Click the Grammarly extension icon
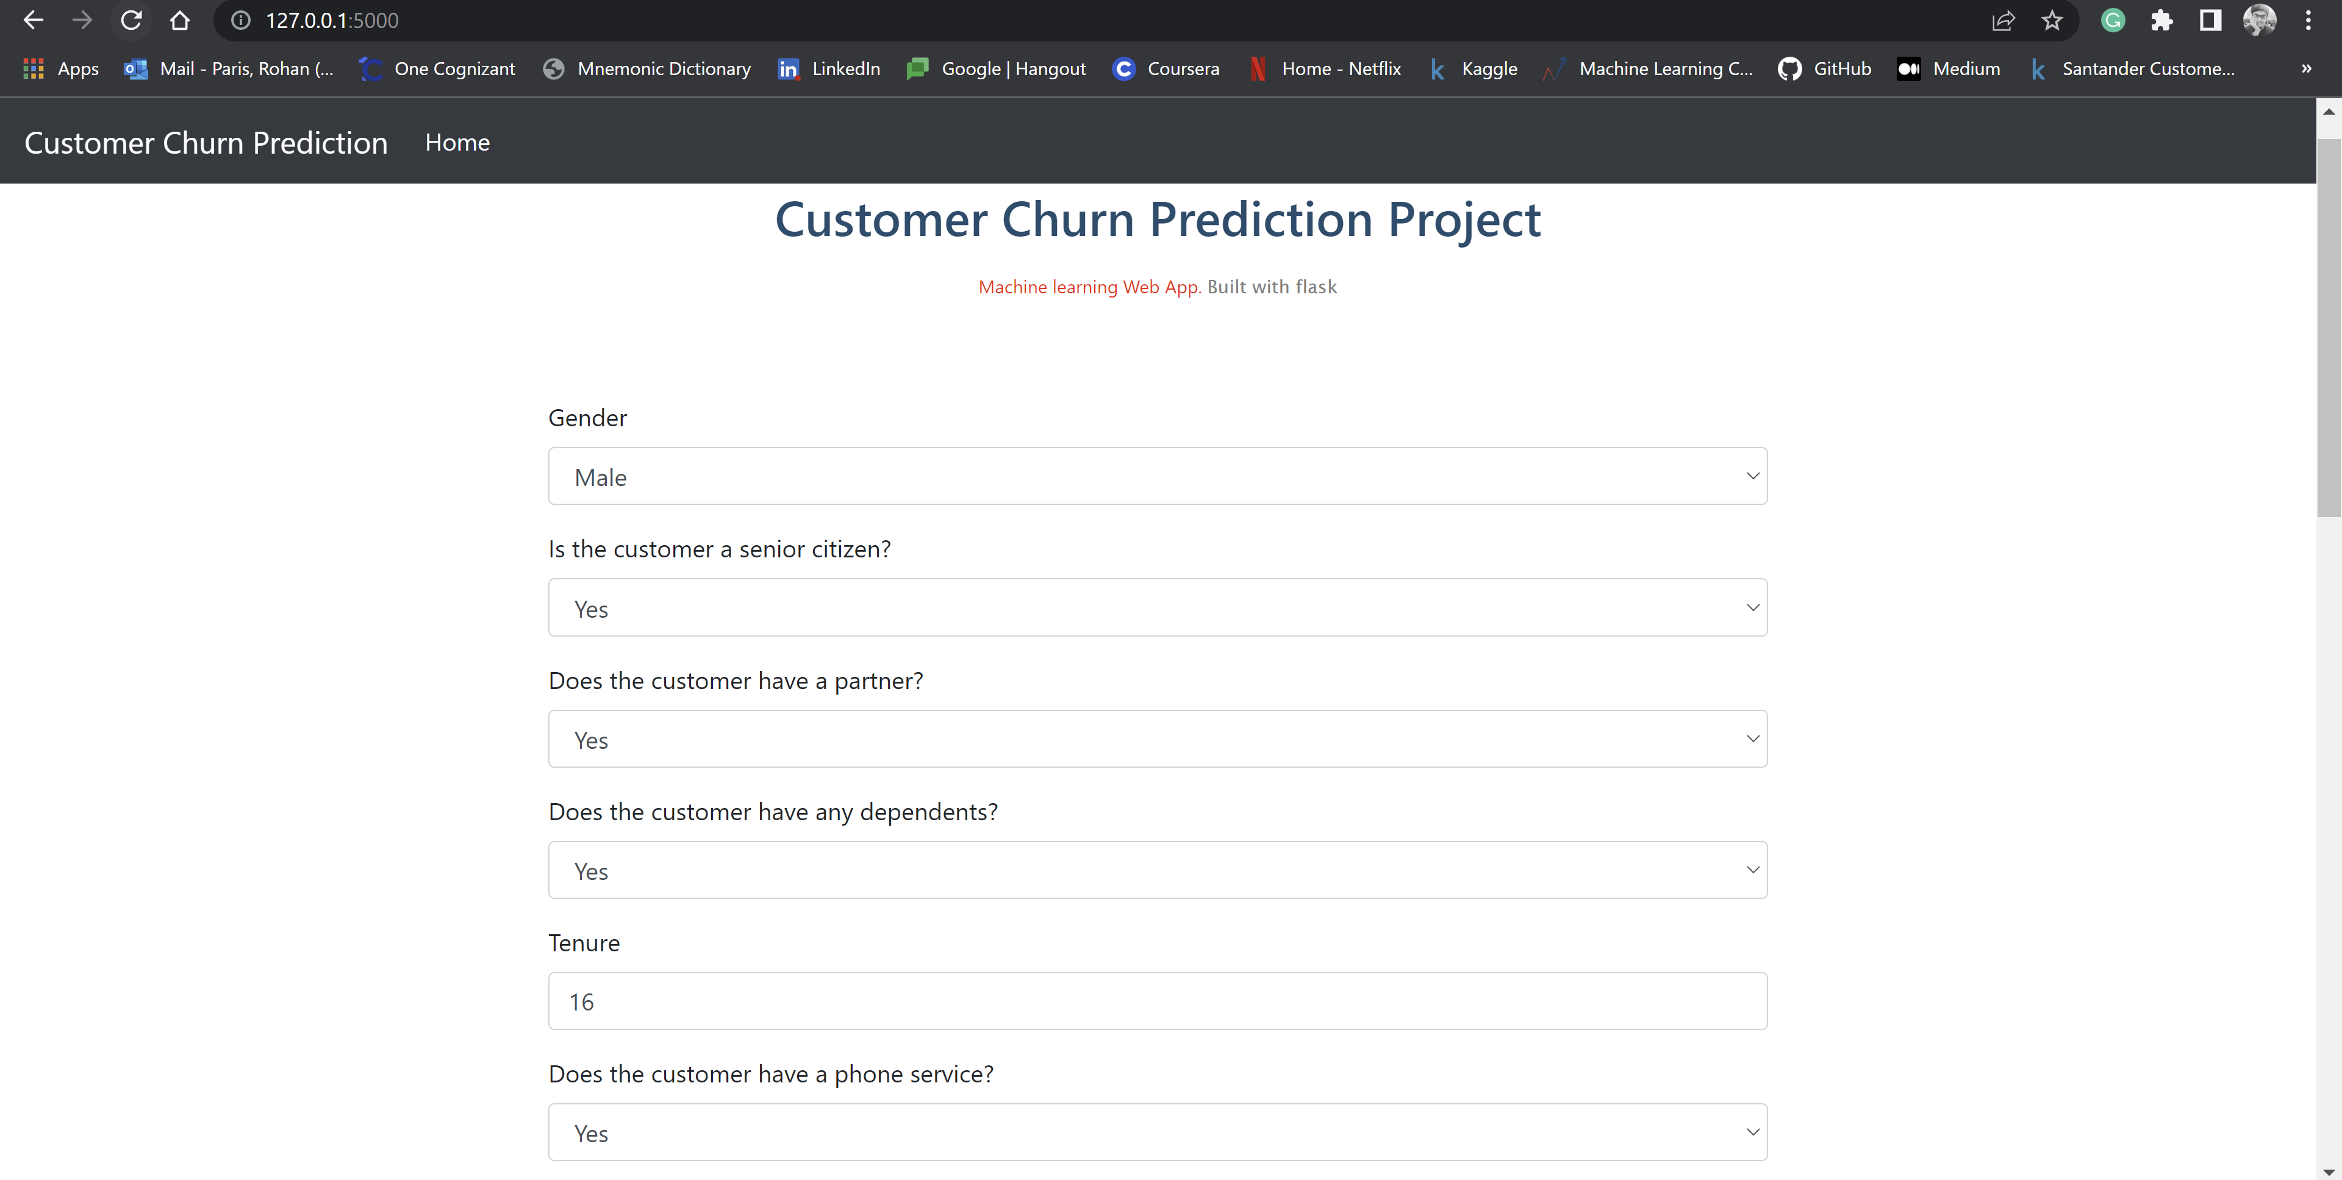The width and height of the screenshot is (2342, 1180). 2114,20
